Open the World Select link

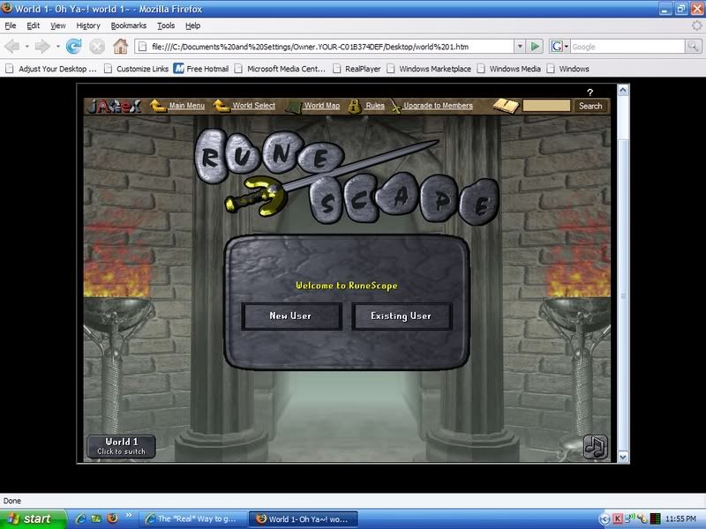[x=253, y=106]
